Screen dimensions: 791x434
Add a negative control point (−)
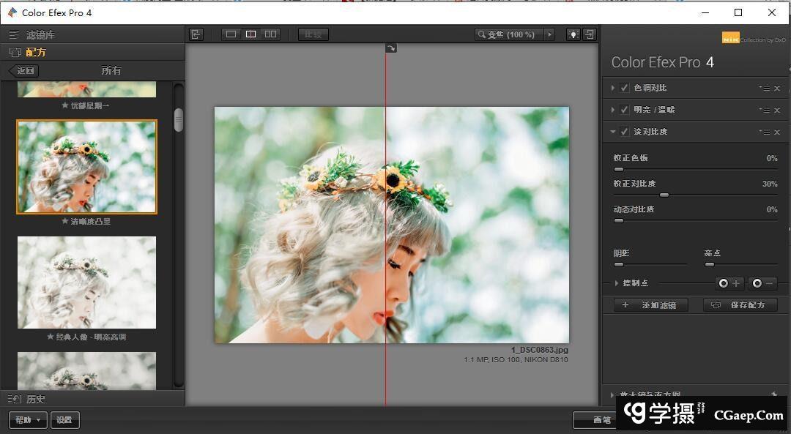point(763,283)
